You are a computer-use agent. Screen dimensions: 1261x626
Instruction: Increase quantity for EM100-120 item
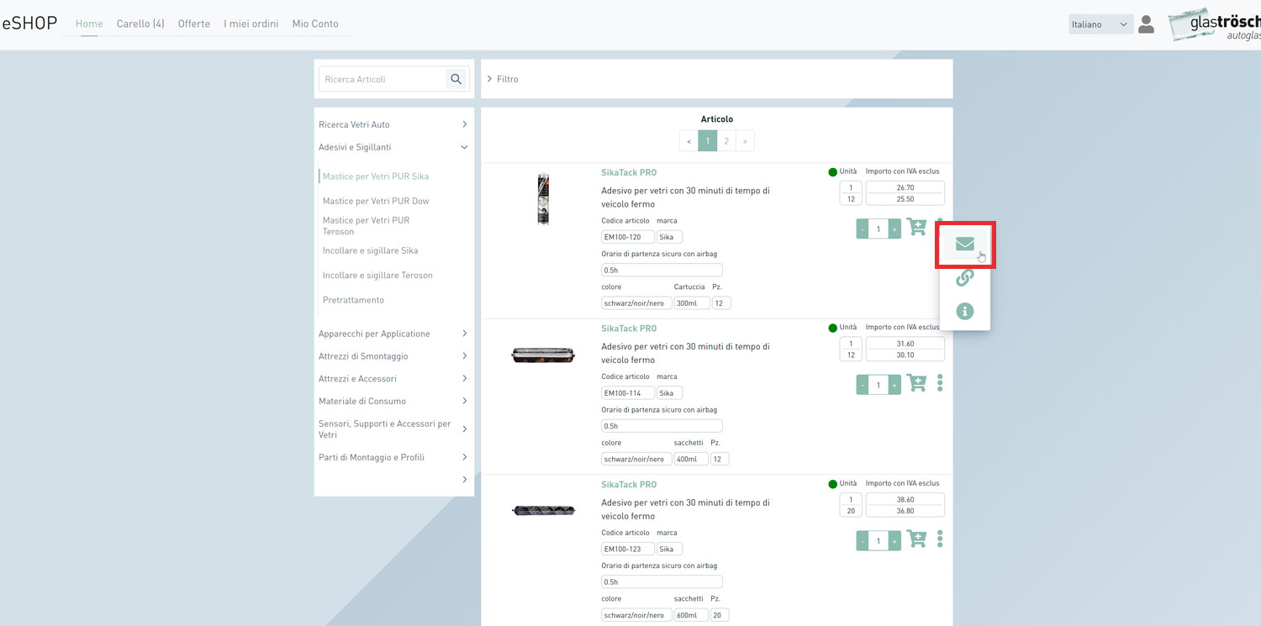tap(894, 229)
